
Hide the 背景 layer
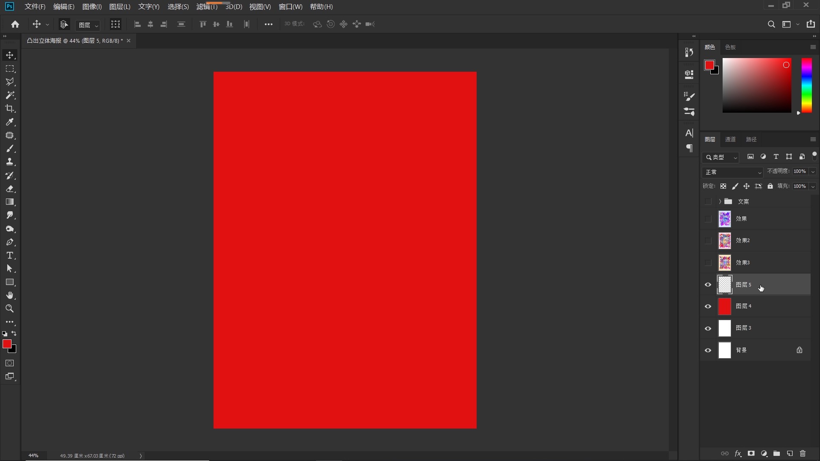708,350
